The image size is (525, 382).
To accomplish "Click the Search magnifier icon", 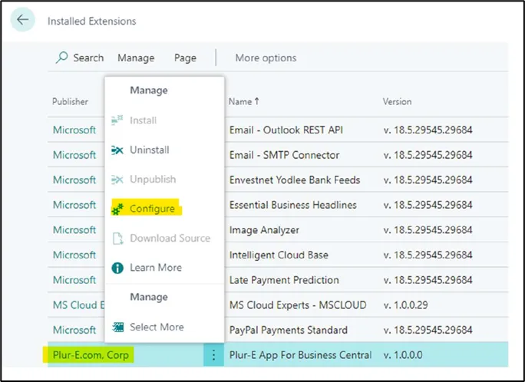I will [x=62, y=58].
